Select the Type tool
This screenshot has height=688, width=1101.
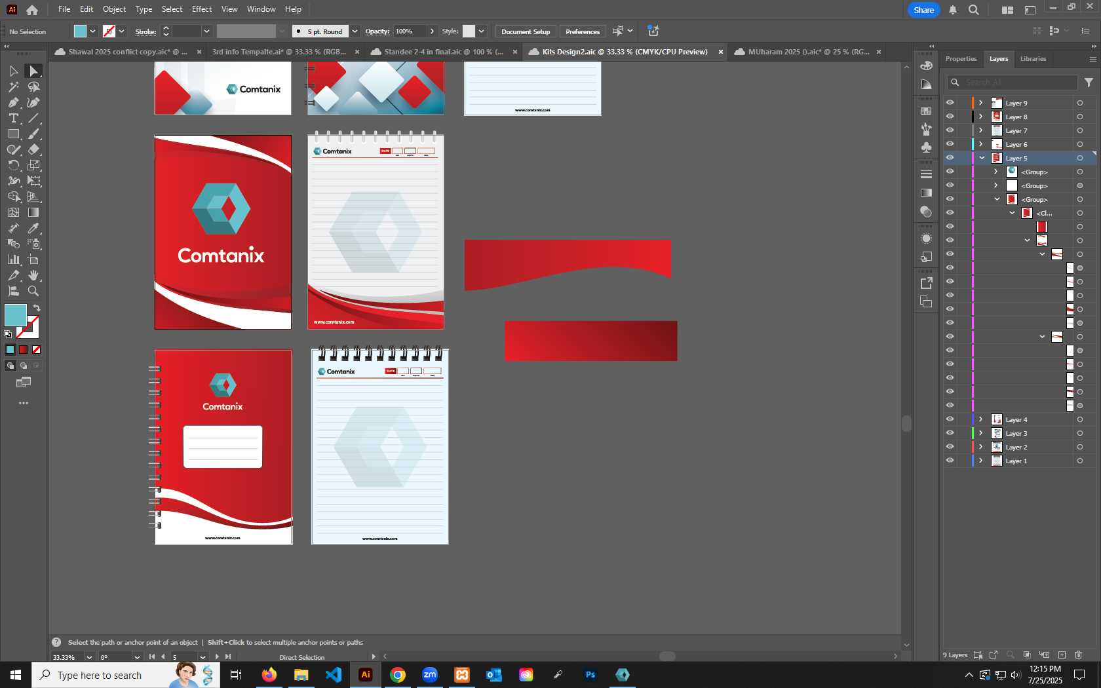pyautogui.click(x=13, y=118)
